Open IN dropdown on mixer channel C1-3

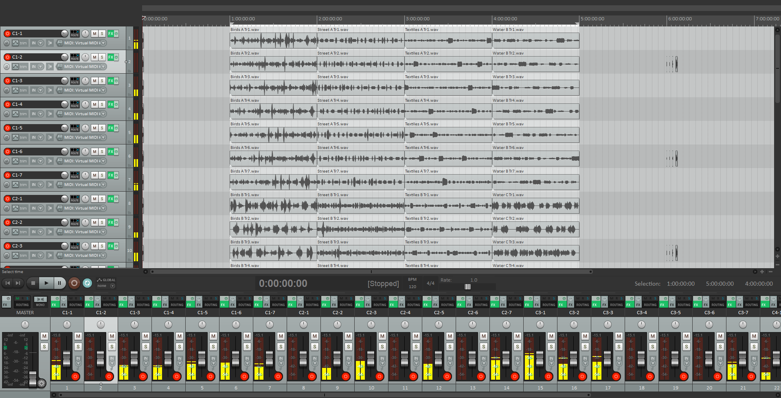point(146,361)
